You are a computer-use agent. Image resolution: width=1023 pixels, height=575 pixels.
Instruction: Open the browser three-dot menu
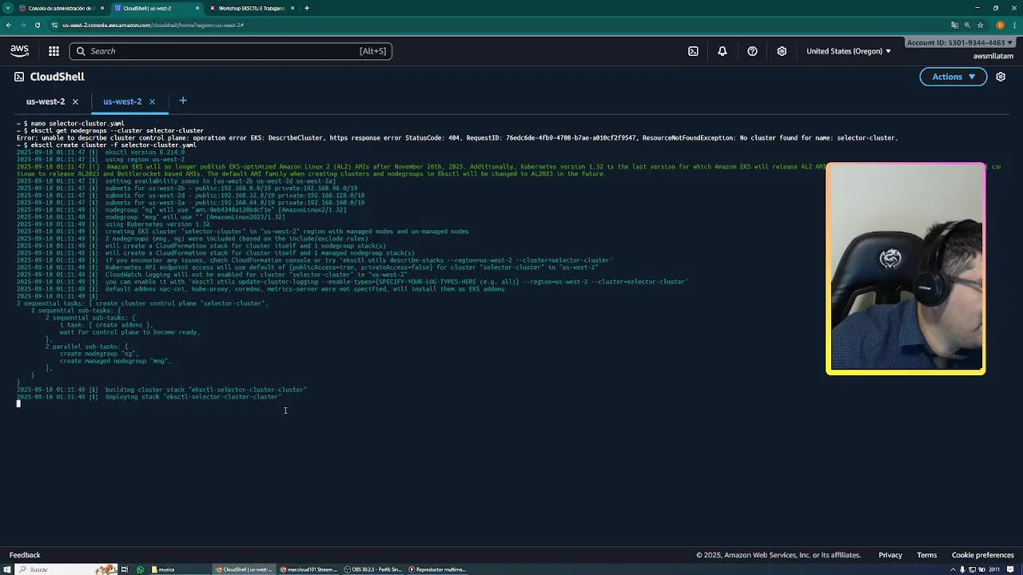(x=1014, y=25)
